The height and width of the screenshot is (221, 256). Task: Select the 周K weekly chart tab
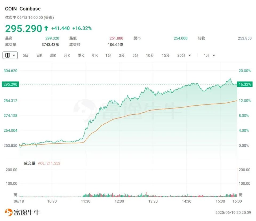(53, 55)
